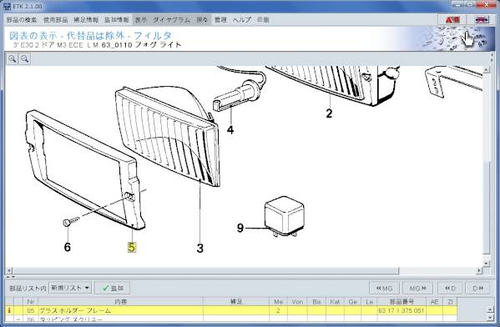The width and height of the screenshot is (500, 327).
Task: Click the green checkmark add button
Action: (x=113, y=288)
